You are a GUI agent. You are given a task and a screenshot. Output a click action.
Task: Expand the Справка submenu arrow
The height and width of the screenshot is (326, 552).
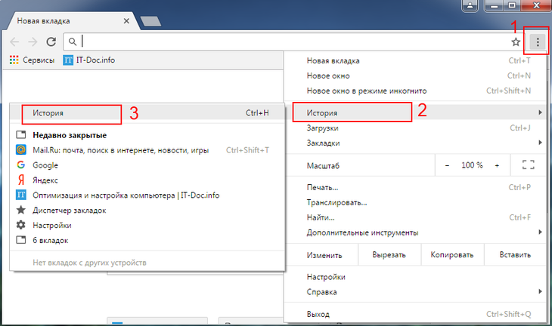540,291
